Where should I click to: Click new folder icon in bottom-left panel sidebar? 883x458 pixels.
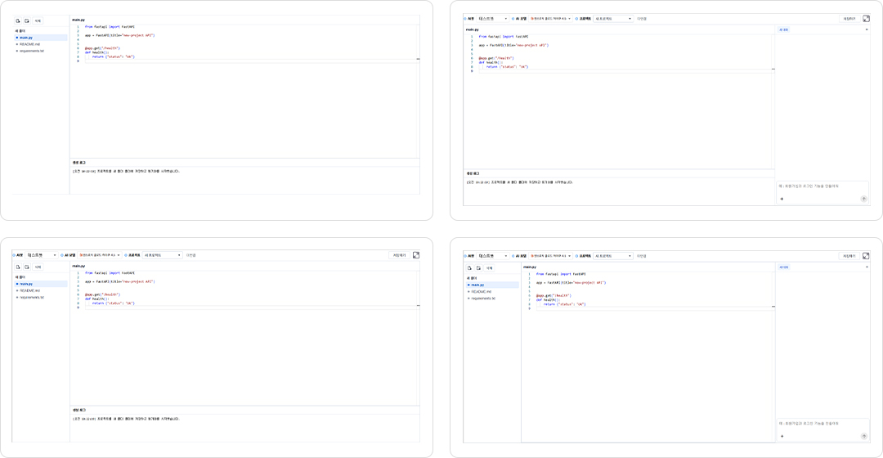pos(26,267)
